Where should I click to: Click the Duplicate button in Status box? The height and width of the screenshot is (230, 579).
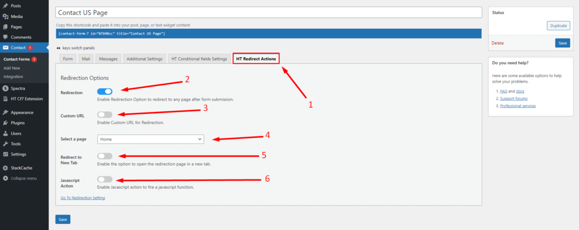[558, 25]
